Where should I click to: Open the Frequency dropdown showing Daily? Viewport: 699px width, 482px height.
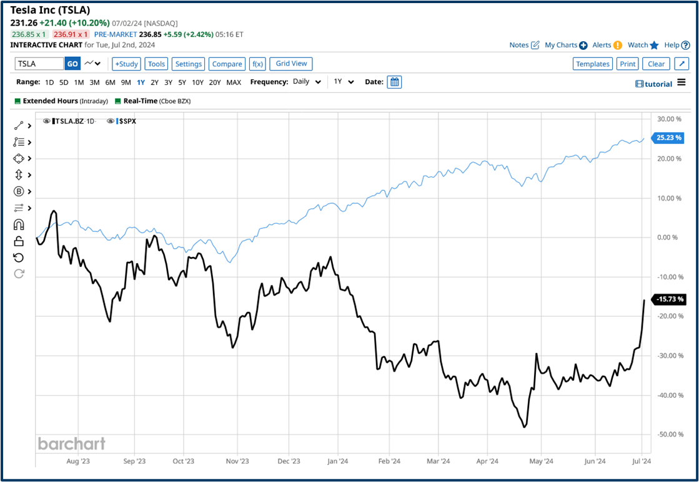pos(305,82)
